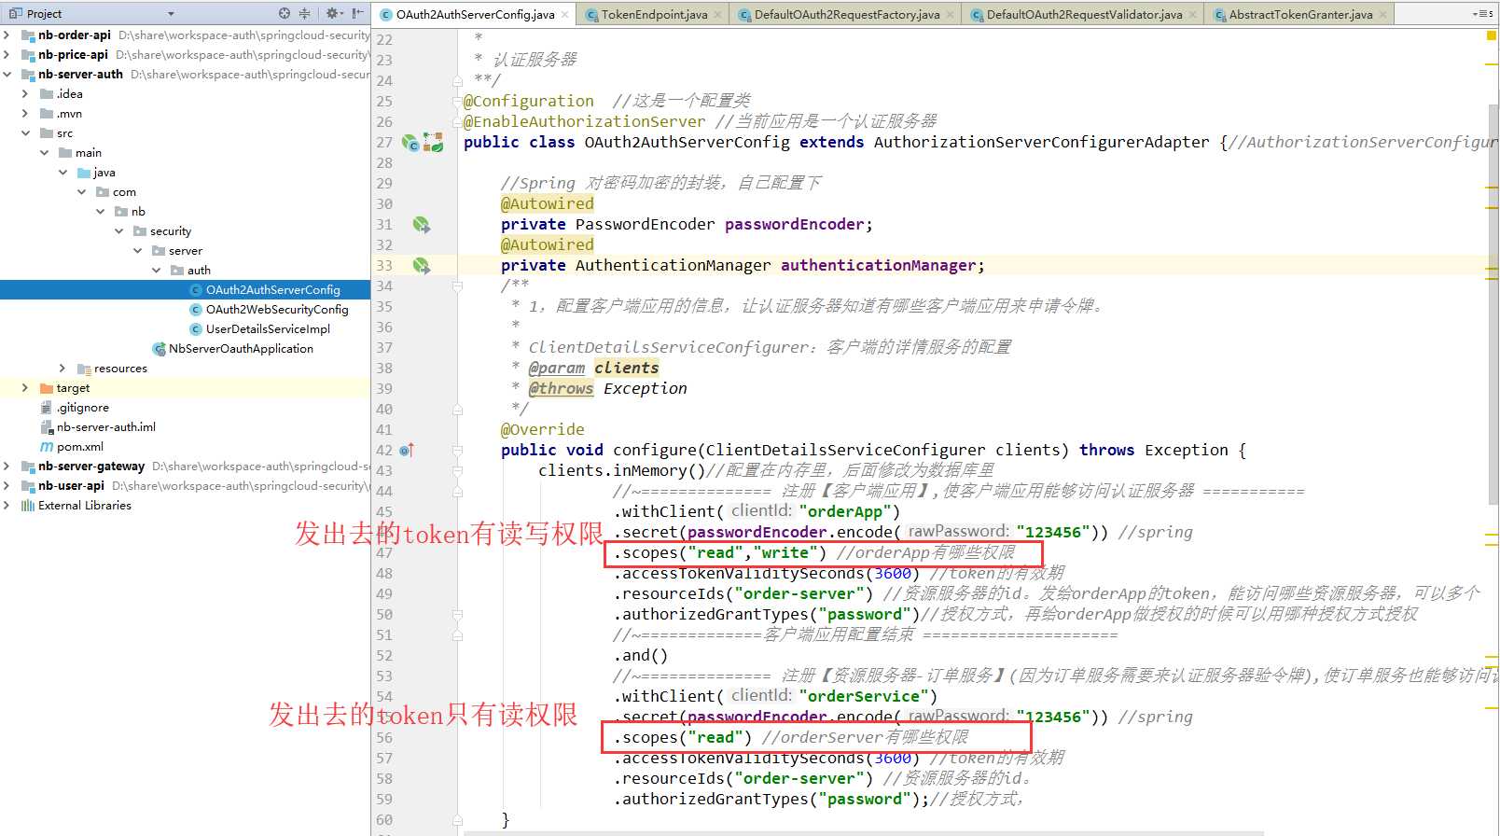Click the 3600 value on line 48
Image resolution: width=1500 pixels, height=836 pixels.
(892, 573)
